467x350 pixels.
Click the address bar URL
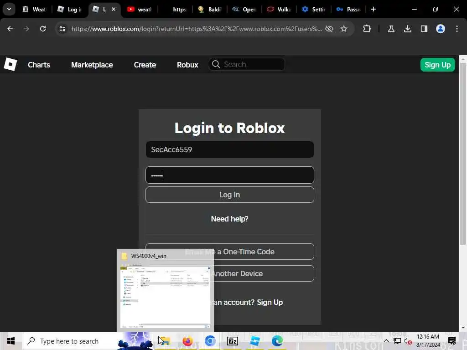[197, 29]
